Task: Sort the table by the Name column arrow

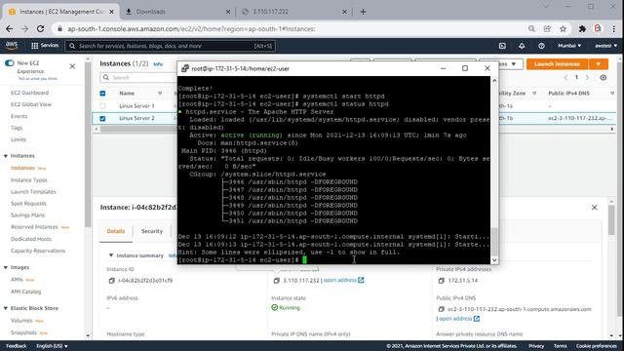Action: [160, 94]
